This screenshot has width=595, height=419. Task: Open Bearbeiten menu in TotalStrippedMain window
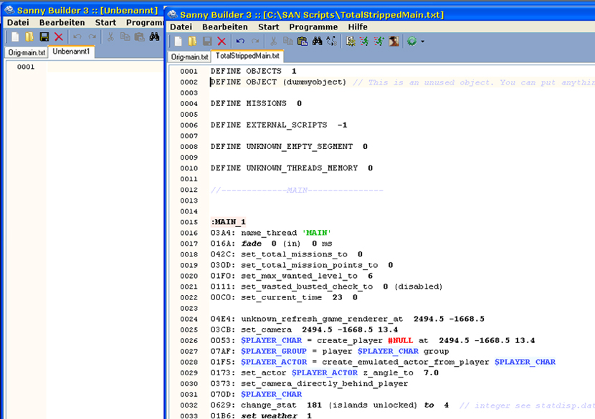point(224,27)
